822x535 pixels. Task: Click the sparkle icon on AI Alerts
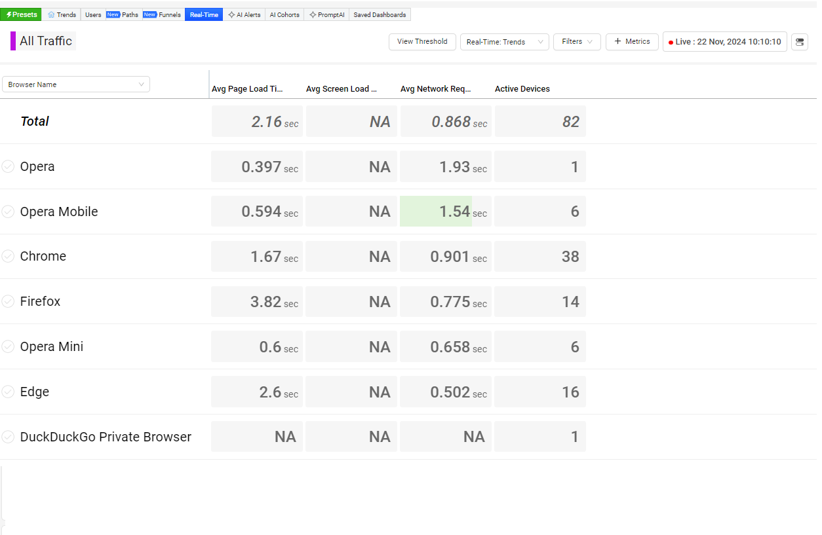231,15
